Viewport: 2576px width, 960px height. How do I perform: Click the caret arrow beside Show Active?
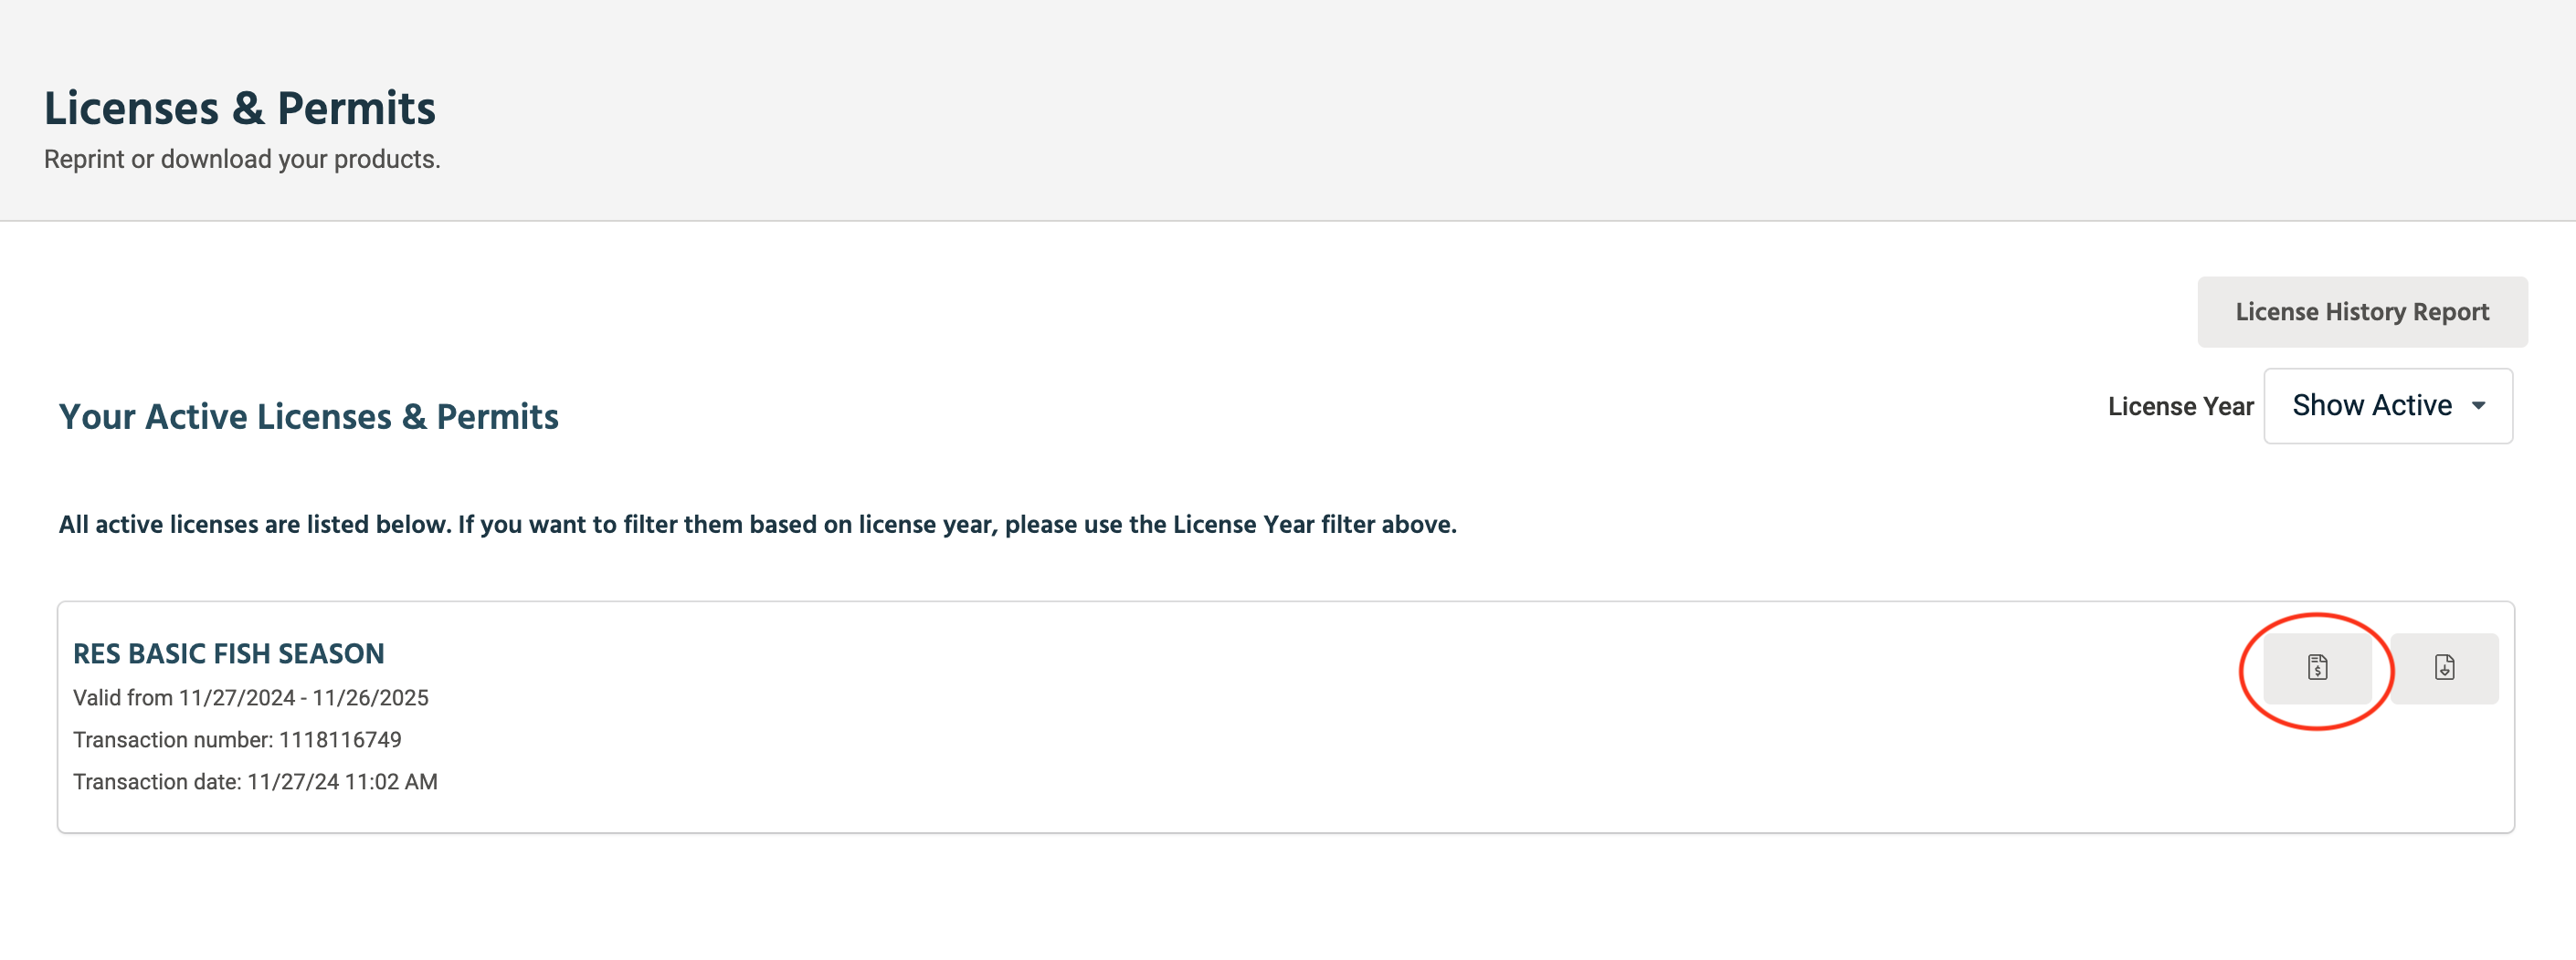click(x=2478, y=405)
